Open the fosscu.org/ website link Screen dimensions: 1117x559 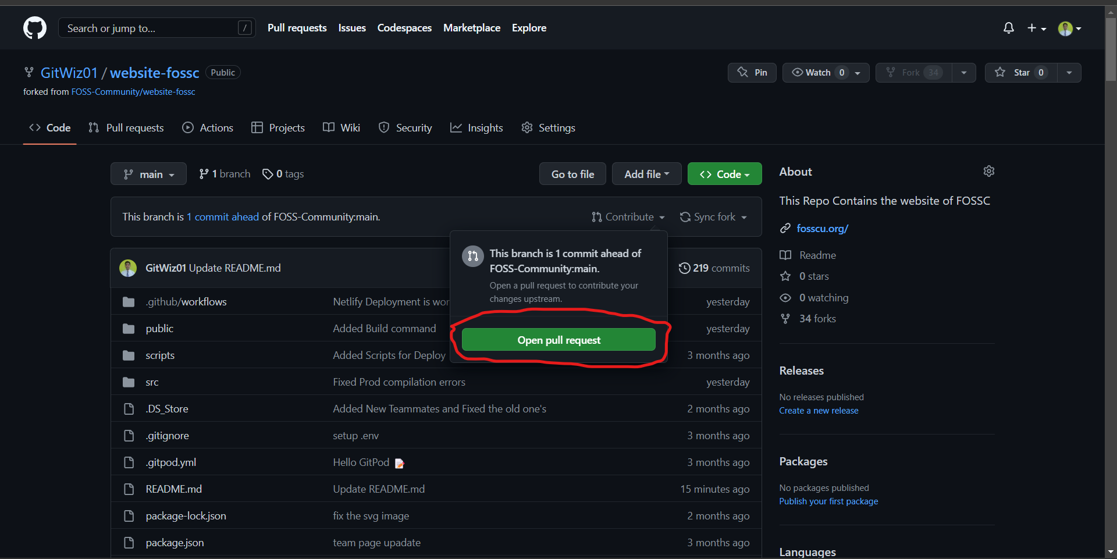[823, 229]
